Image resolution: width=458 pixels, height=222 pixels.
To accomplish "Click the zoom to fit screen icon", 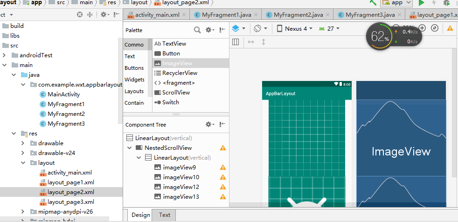I will coord(435,28).
